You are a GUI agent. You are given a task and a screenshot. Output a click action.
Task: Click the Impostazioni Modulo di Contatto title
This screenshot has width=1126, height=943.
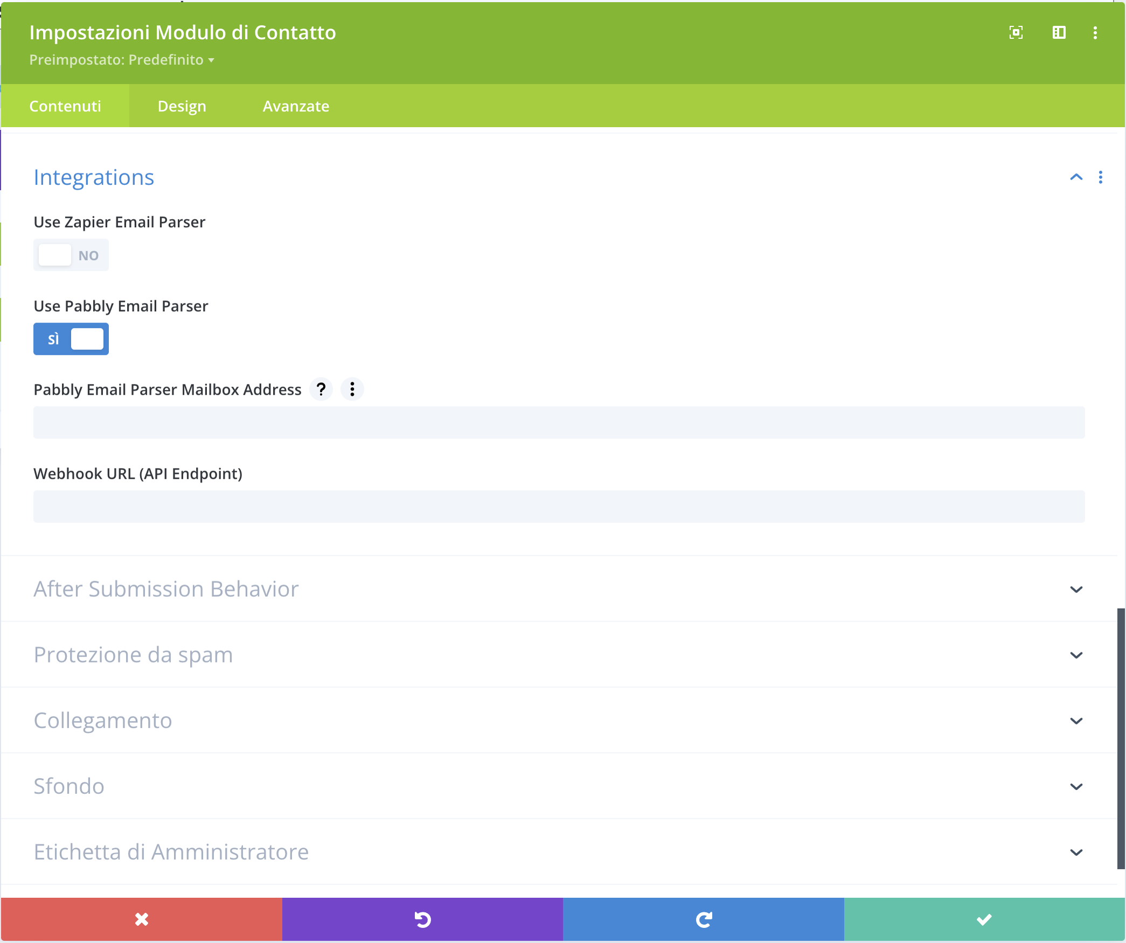183,32
